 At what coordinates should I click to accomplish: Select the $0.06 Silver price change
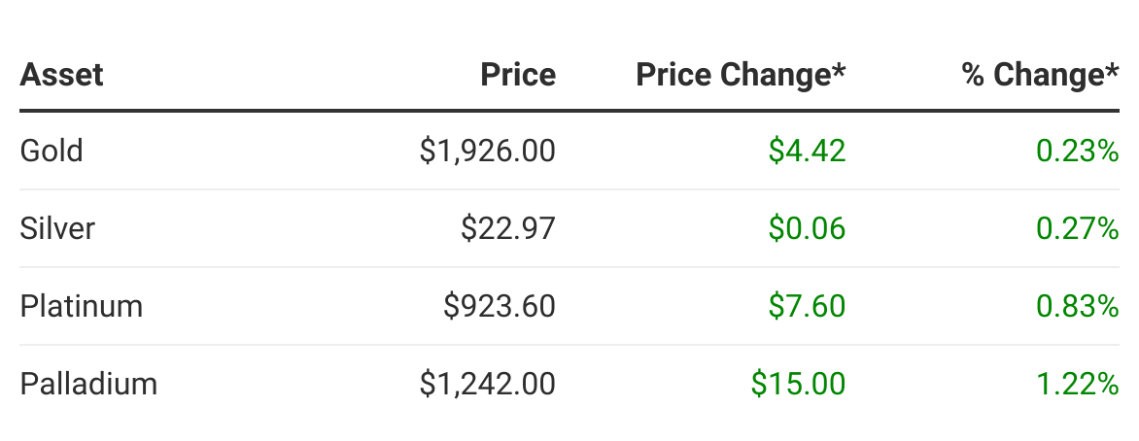pyautogui.click(x=807, y=228)
